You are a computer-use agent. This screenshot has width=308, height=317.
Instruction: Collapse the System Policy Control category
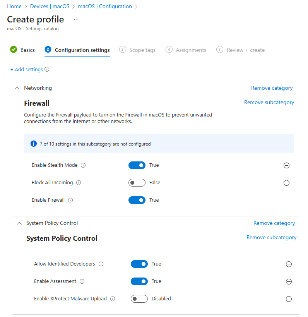click(19, 223)
